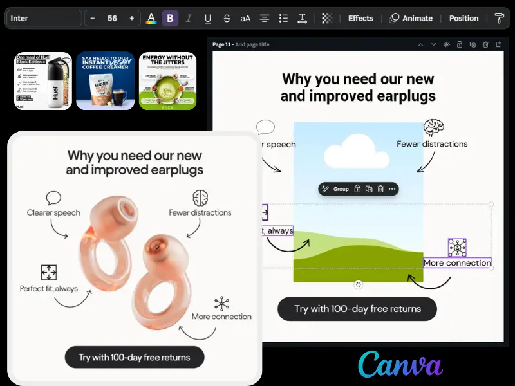Toggle italic formatting
The height and width of the screenshot is (386, 515).
click(189, 18)
